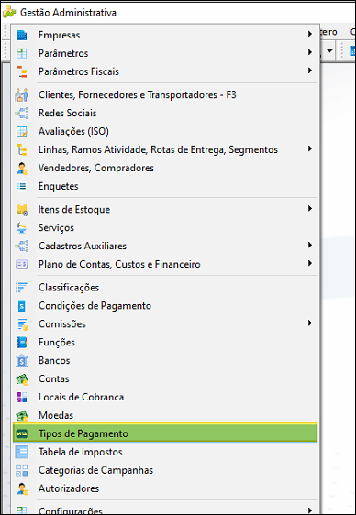This screenshot has width=356, height=515.
Task: Expand Linhas, Ramos Atividade submenu arrow
Action: (x=309, y=148)
